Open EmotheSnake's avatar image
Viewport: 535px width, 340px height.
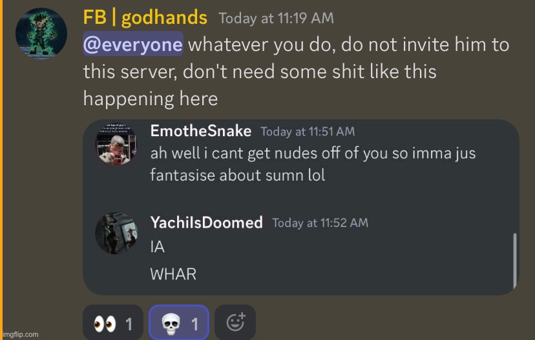pos(116,144)
